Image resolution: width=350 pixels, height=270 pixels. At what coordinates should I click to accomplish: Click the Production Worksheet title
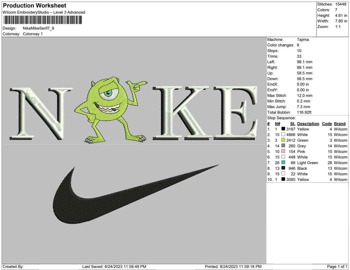tap(35, 6)
